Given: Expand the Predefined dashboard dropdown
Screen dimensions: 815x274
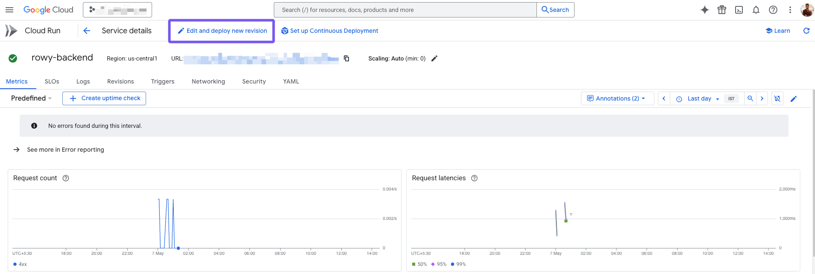Looking at the screenshot, I should [31, 98].
